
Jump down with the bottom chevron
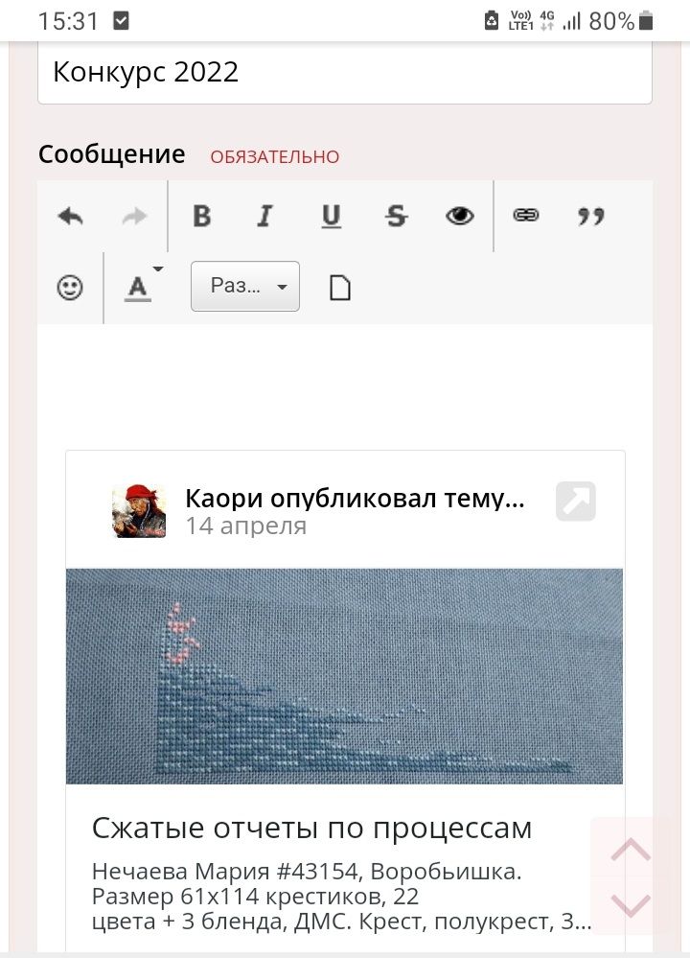(631, 905)
